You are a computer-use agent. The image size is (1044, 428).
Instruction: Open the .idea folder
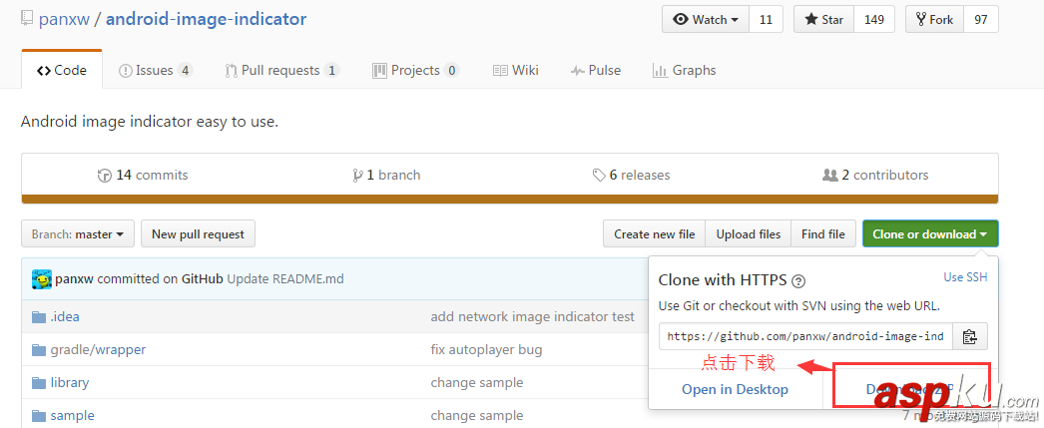(65, 316)
